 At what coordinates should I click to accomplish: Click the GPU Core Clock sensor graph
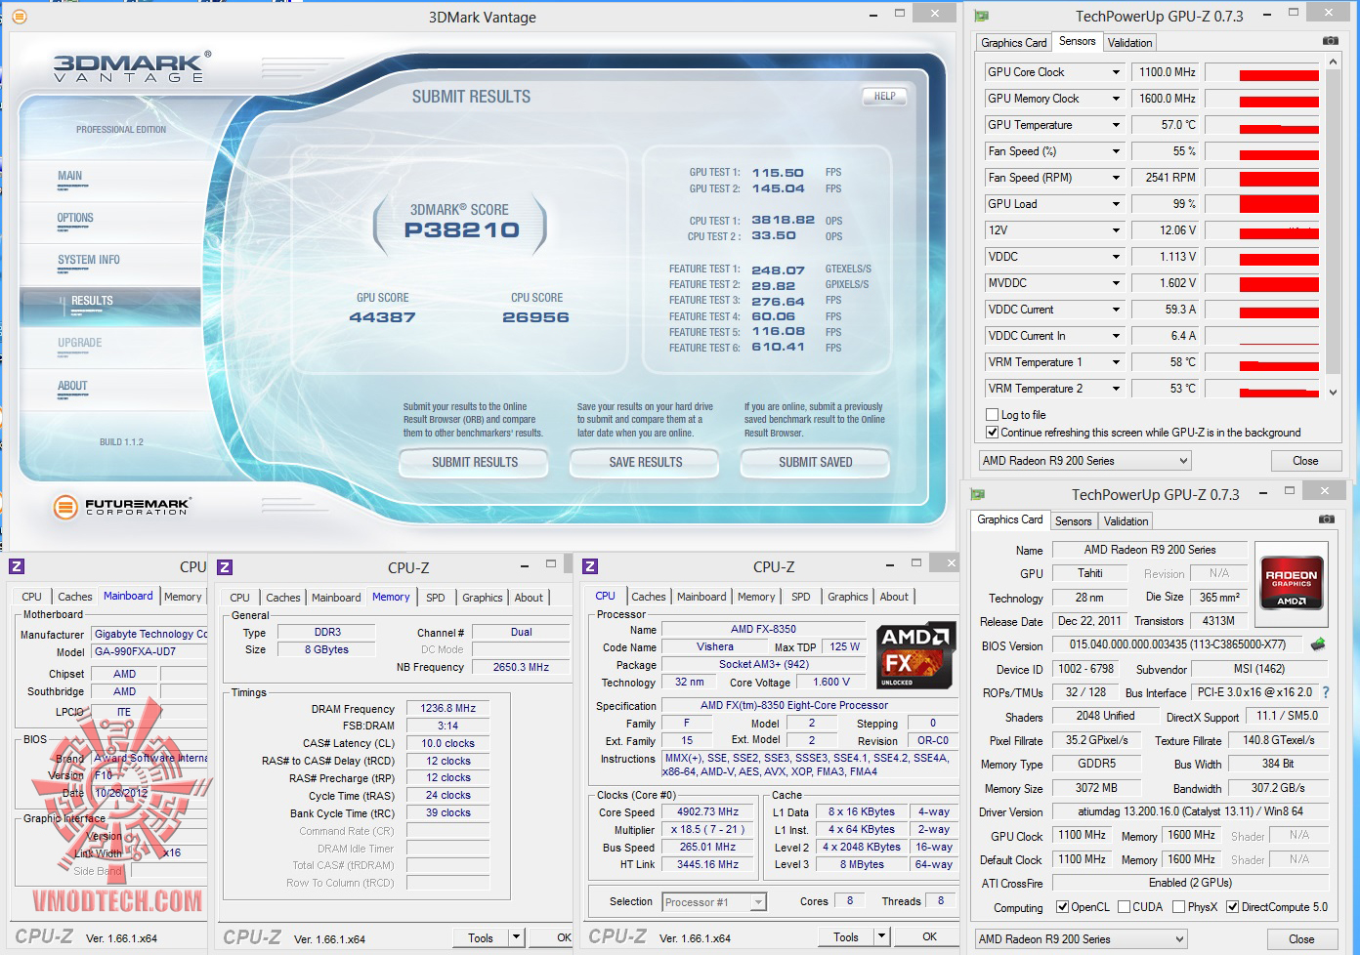[1262, 72]
